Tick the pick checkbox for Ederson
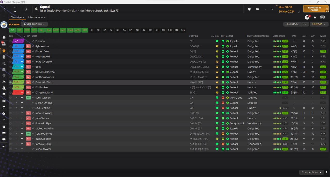 pos(11,41)
